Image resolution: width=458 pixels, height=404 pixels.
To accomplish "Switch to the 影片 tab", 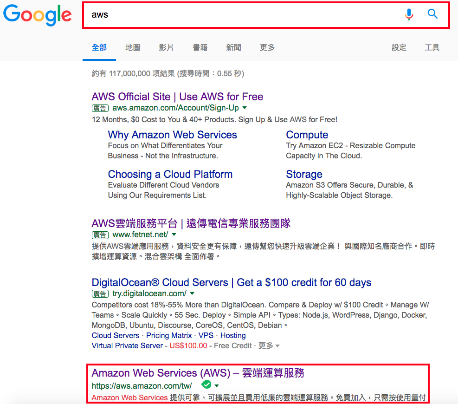I will (x=166, y=47).
